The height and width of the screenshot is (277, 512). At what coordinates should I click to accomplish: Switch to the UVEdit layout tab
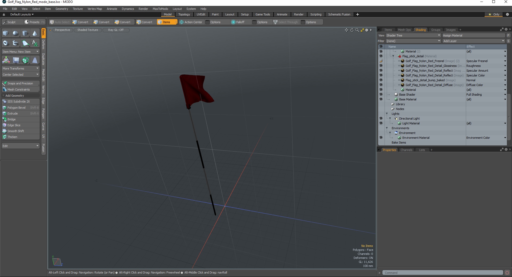201,14
